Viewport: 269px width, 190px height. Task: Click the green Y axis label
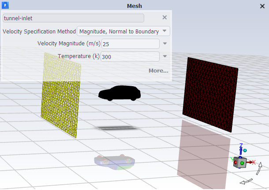[232, 160]
